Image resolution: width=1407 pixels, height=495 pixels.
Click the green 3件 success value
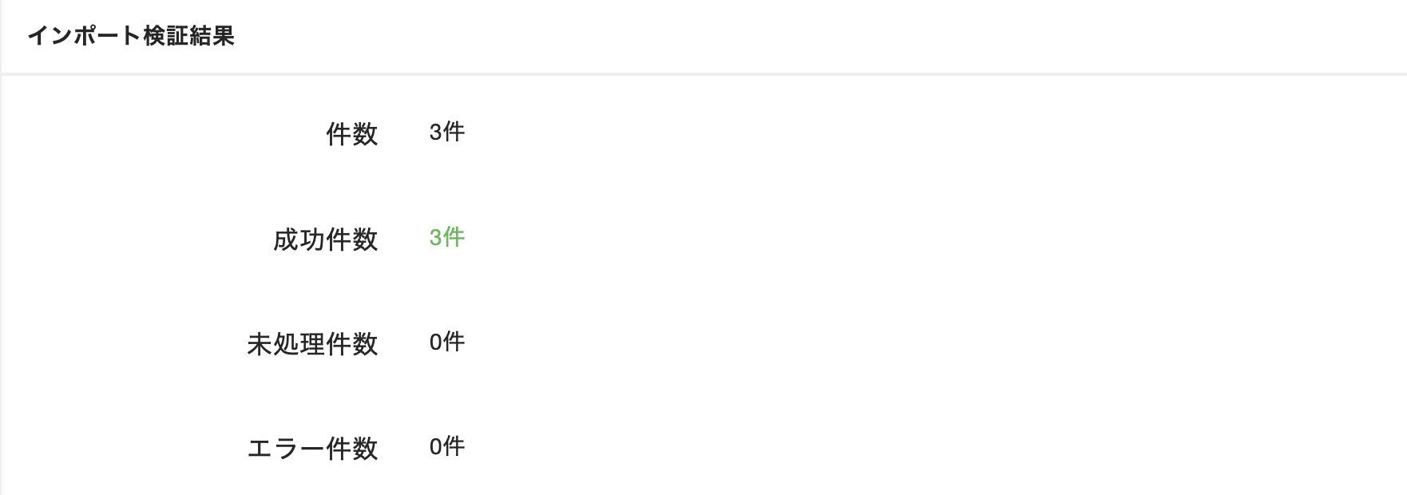pyautogui.click(x=446, y=237)
